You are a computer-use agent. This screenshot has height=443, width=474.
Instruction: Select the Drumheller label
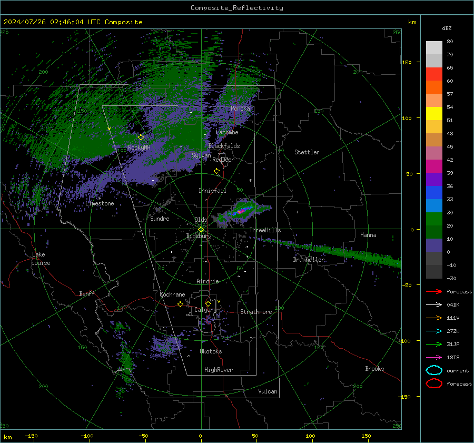tap(309, 260)
